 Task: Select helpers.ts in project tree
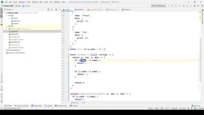(x=16, y=21)
